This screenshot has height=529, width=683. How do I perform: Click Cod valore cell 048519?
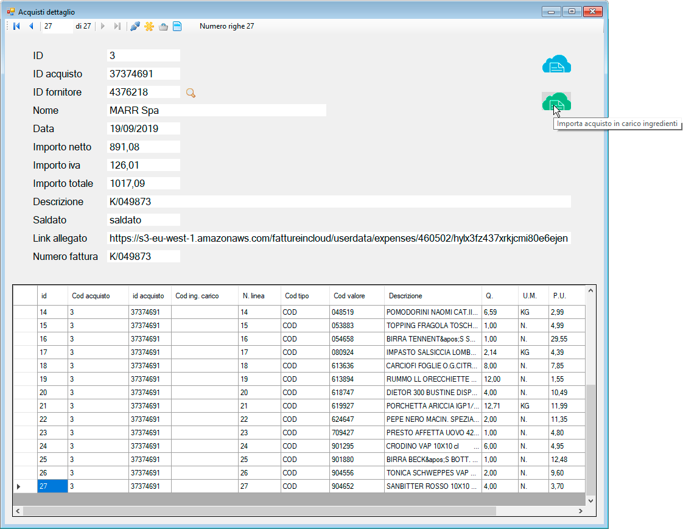(x=357, y=312)
